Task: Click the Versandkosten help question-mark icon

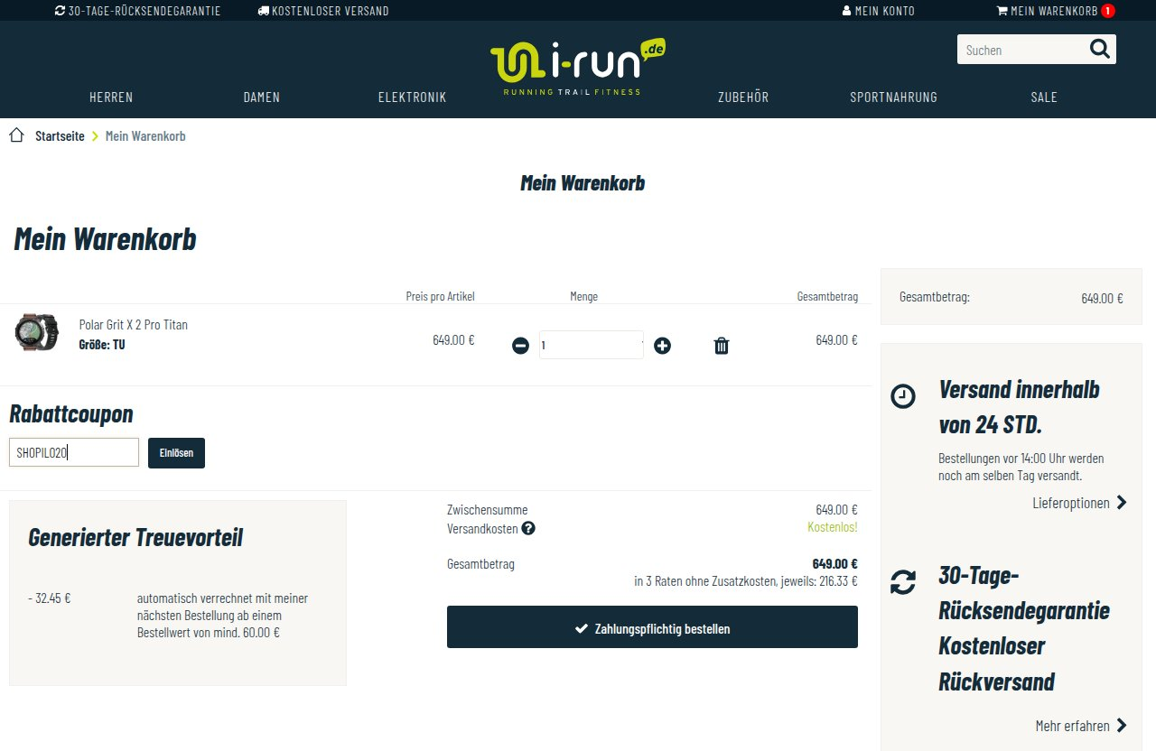Action: click(528, 528)
